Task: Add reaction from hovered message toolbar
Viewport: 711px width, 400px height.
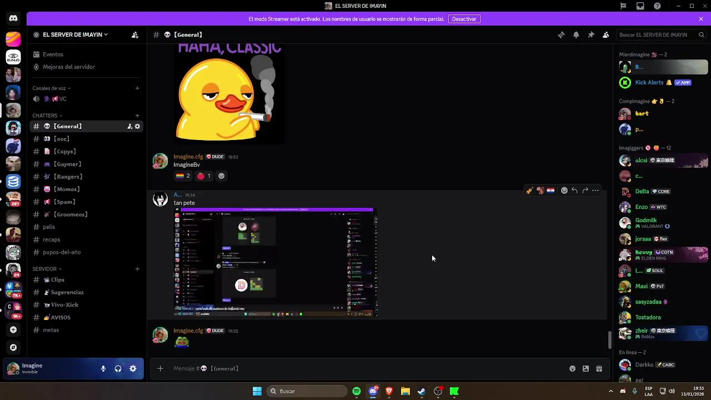Action: click(x=564, y=191)
